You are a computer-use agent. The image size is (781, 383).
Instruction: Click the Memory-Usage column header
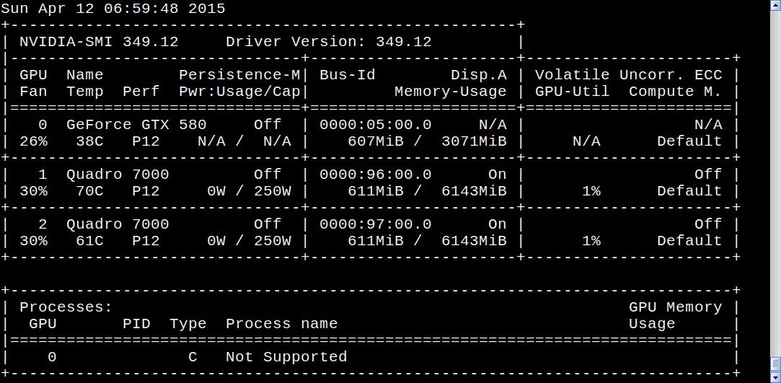[450, 92]
